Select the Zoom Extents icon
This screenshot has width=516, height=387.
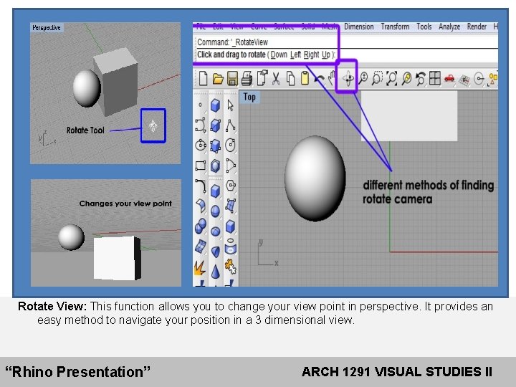391,79
